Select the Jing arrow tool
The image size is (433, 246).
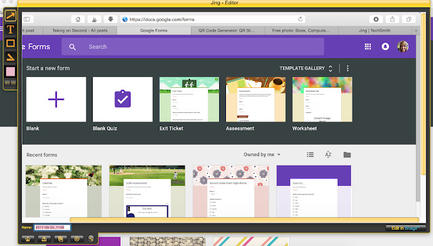click(x=11, y=16)
